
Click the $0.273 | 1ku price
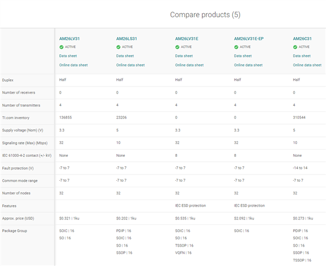coord(303,218)
